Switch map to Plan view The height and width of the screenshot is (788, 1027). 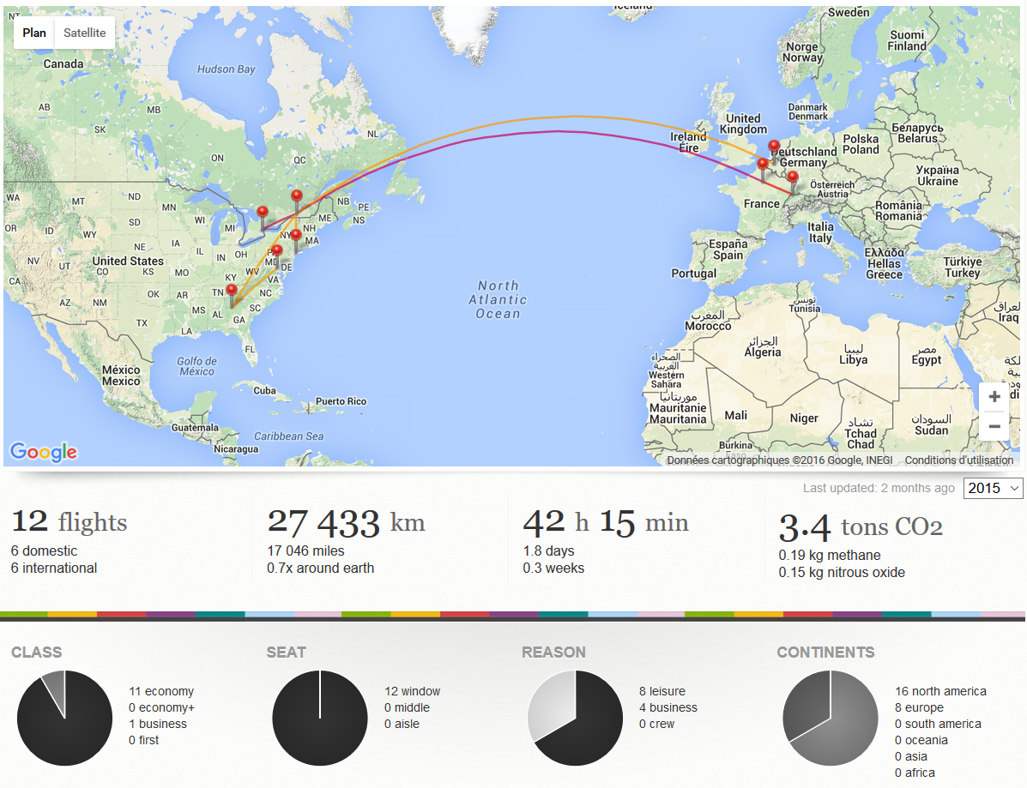(x=34, y=33)
